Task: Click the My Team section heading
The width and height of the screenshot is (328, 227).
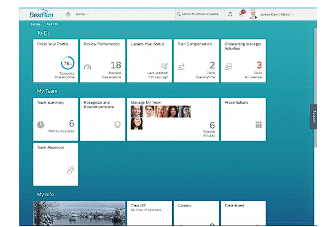Action: pyautogui.click(x=47, y=91)
